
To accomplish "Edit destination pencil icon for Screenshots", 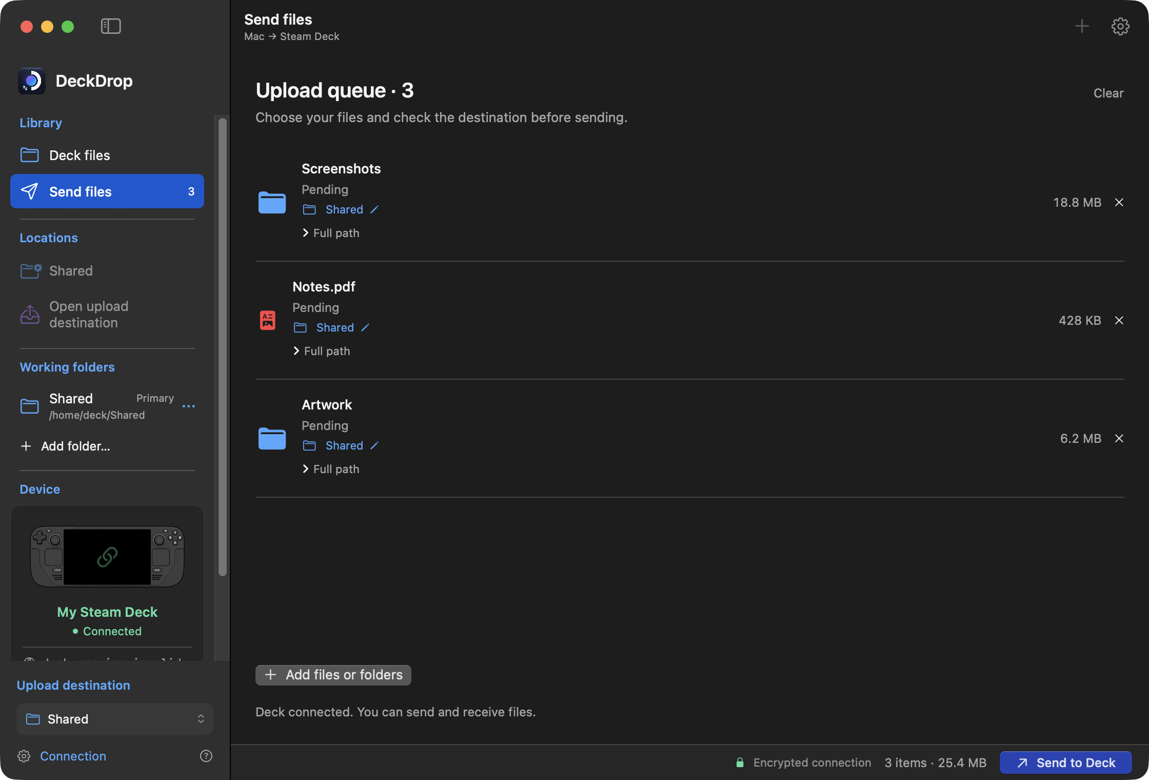I will point(374,210).
